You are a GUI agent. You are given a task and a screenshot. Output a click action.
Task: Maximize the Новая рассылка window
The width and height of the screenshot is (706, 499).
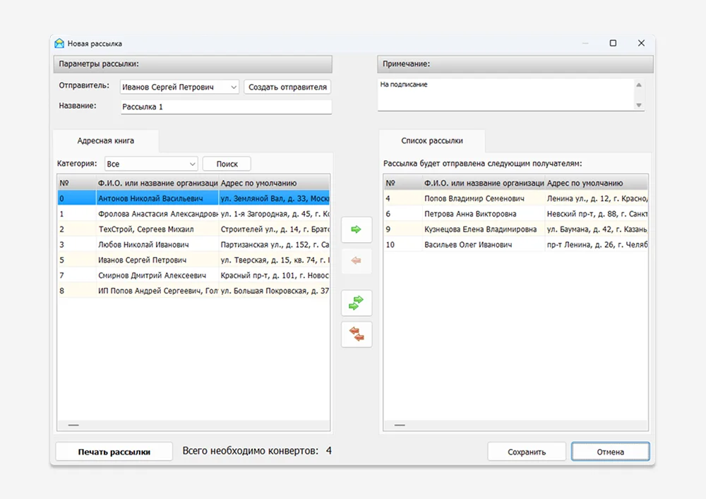[613, 43]
